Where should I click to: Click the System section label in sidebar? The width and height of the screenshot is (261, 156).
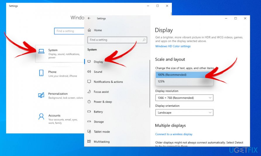tap(92, 50)
